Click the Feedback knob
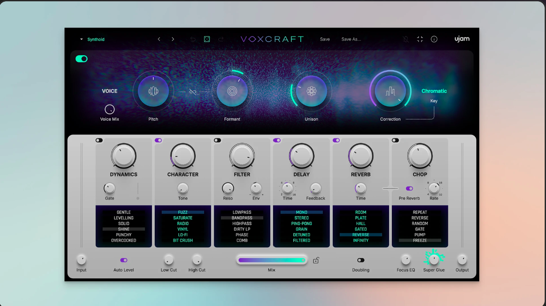The height and width of the screenshot is (306, 546). 316,188
